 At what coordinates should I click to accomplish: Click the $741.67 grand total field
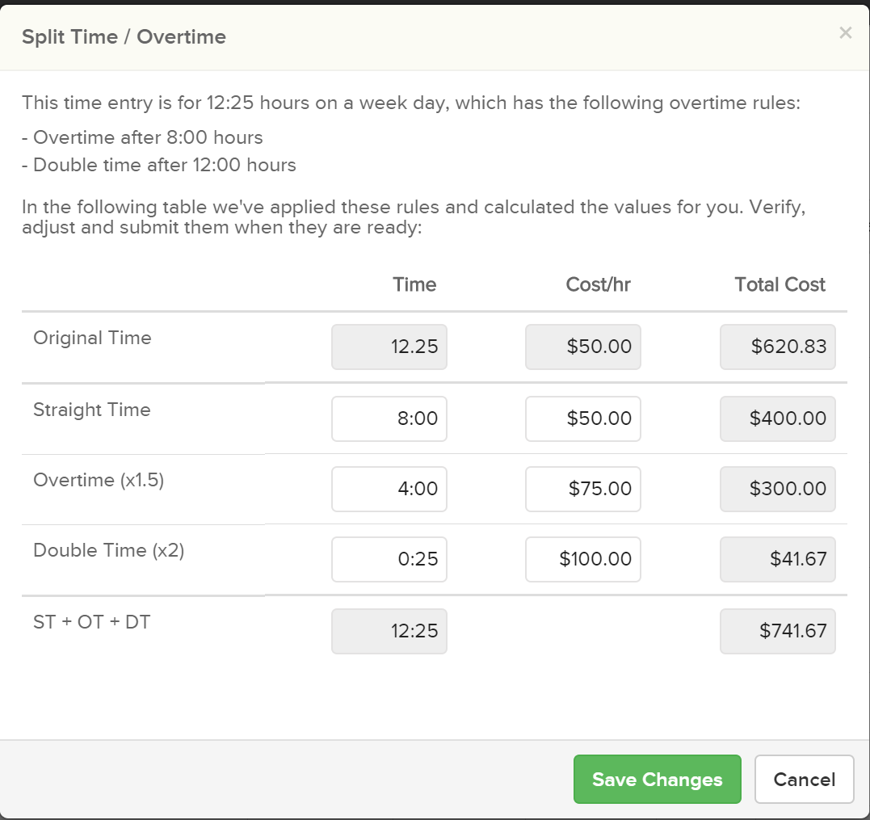[778, 632]
